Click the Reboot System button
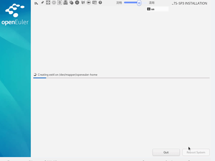This screenshot has height=161, width=215. click(196, 152)
